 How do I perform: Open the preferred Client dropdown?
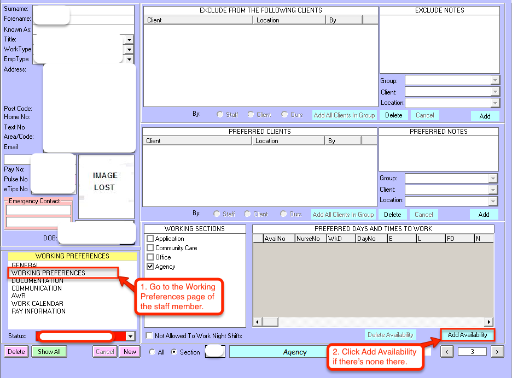click(x=493, y=190)
